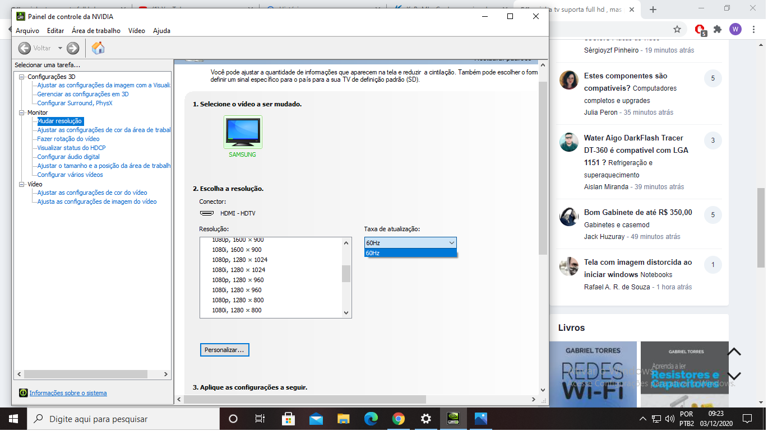Select the SAMSUNG monitor icon
This screenshot has height=431, width=768.
[x=243, y=132]
